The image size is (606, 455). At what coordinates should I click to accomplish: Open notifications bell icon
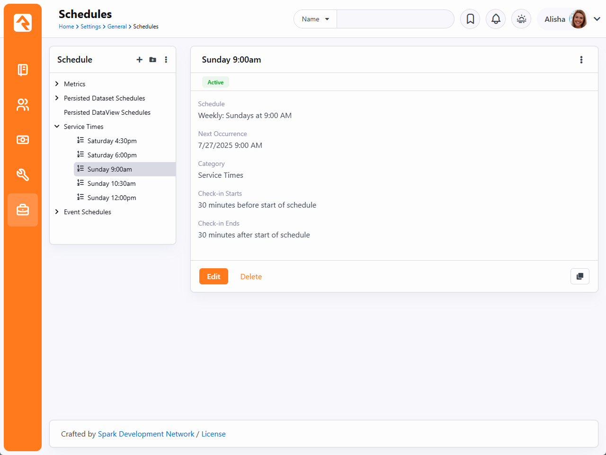(496, 19)
